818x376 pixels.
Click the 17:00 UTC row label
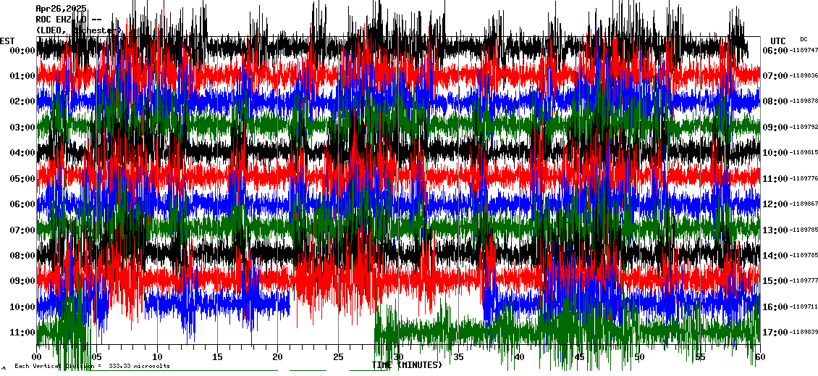click(x=775, y=333)
